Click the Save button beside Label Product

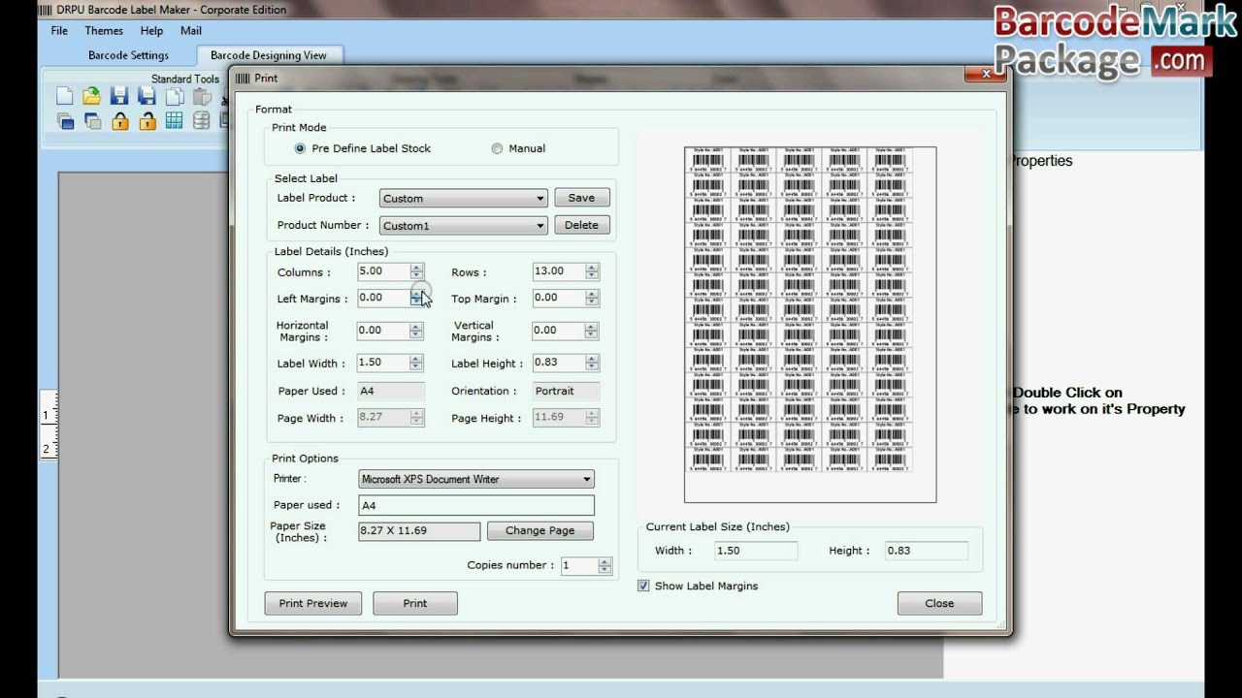[x=581, y=198]
